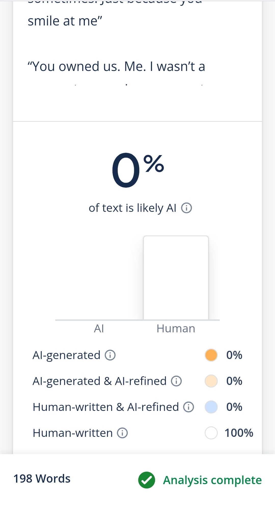Click the peach AI-generated & AI-refined dot
This screenshot has height=506, width=275.
211,381
